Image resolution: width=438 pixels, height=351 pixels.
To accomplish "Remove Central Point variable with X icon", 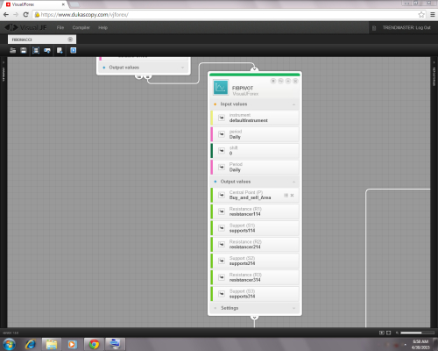I will 292,195.
